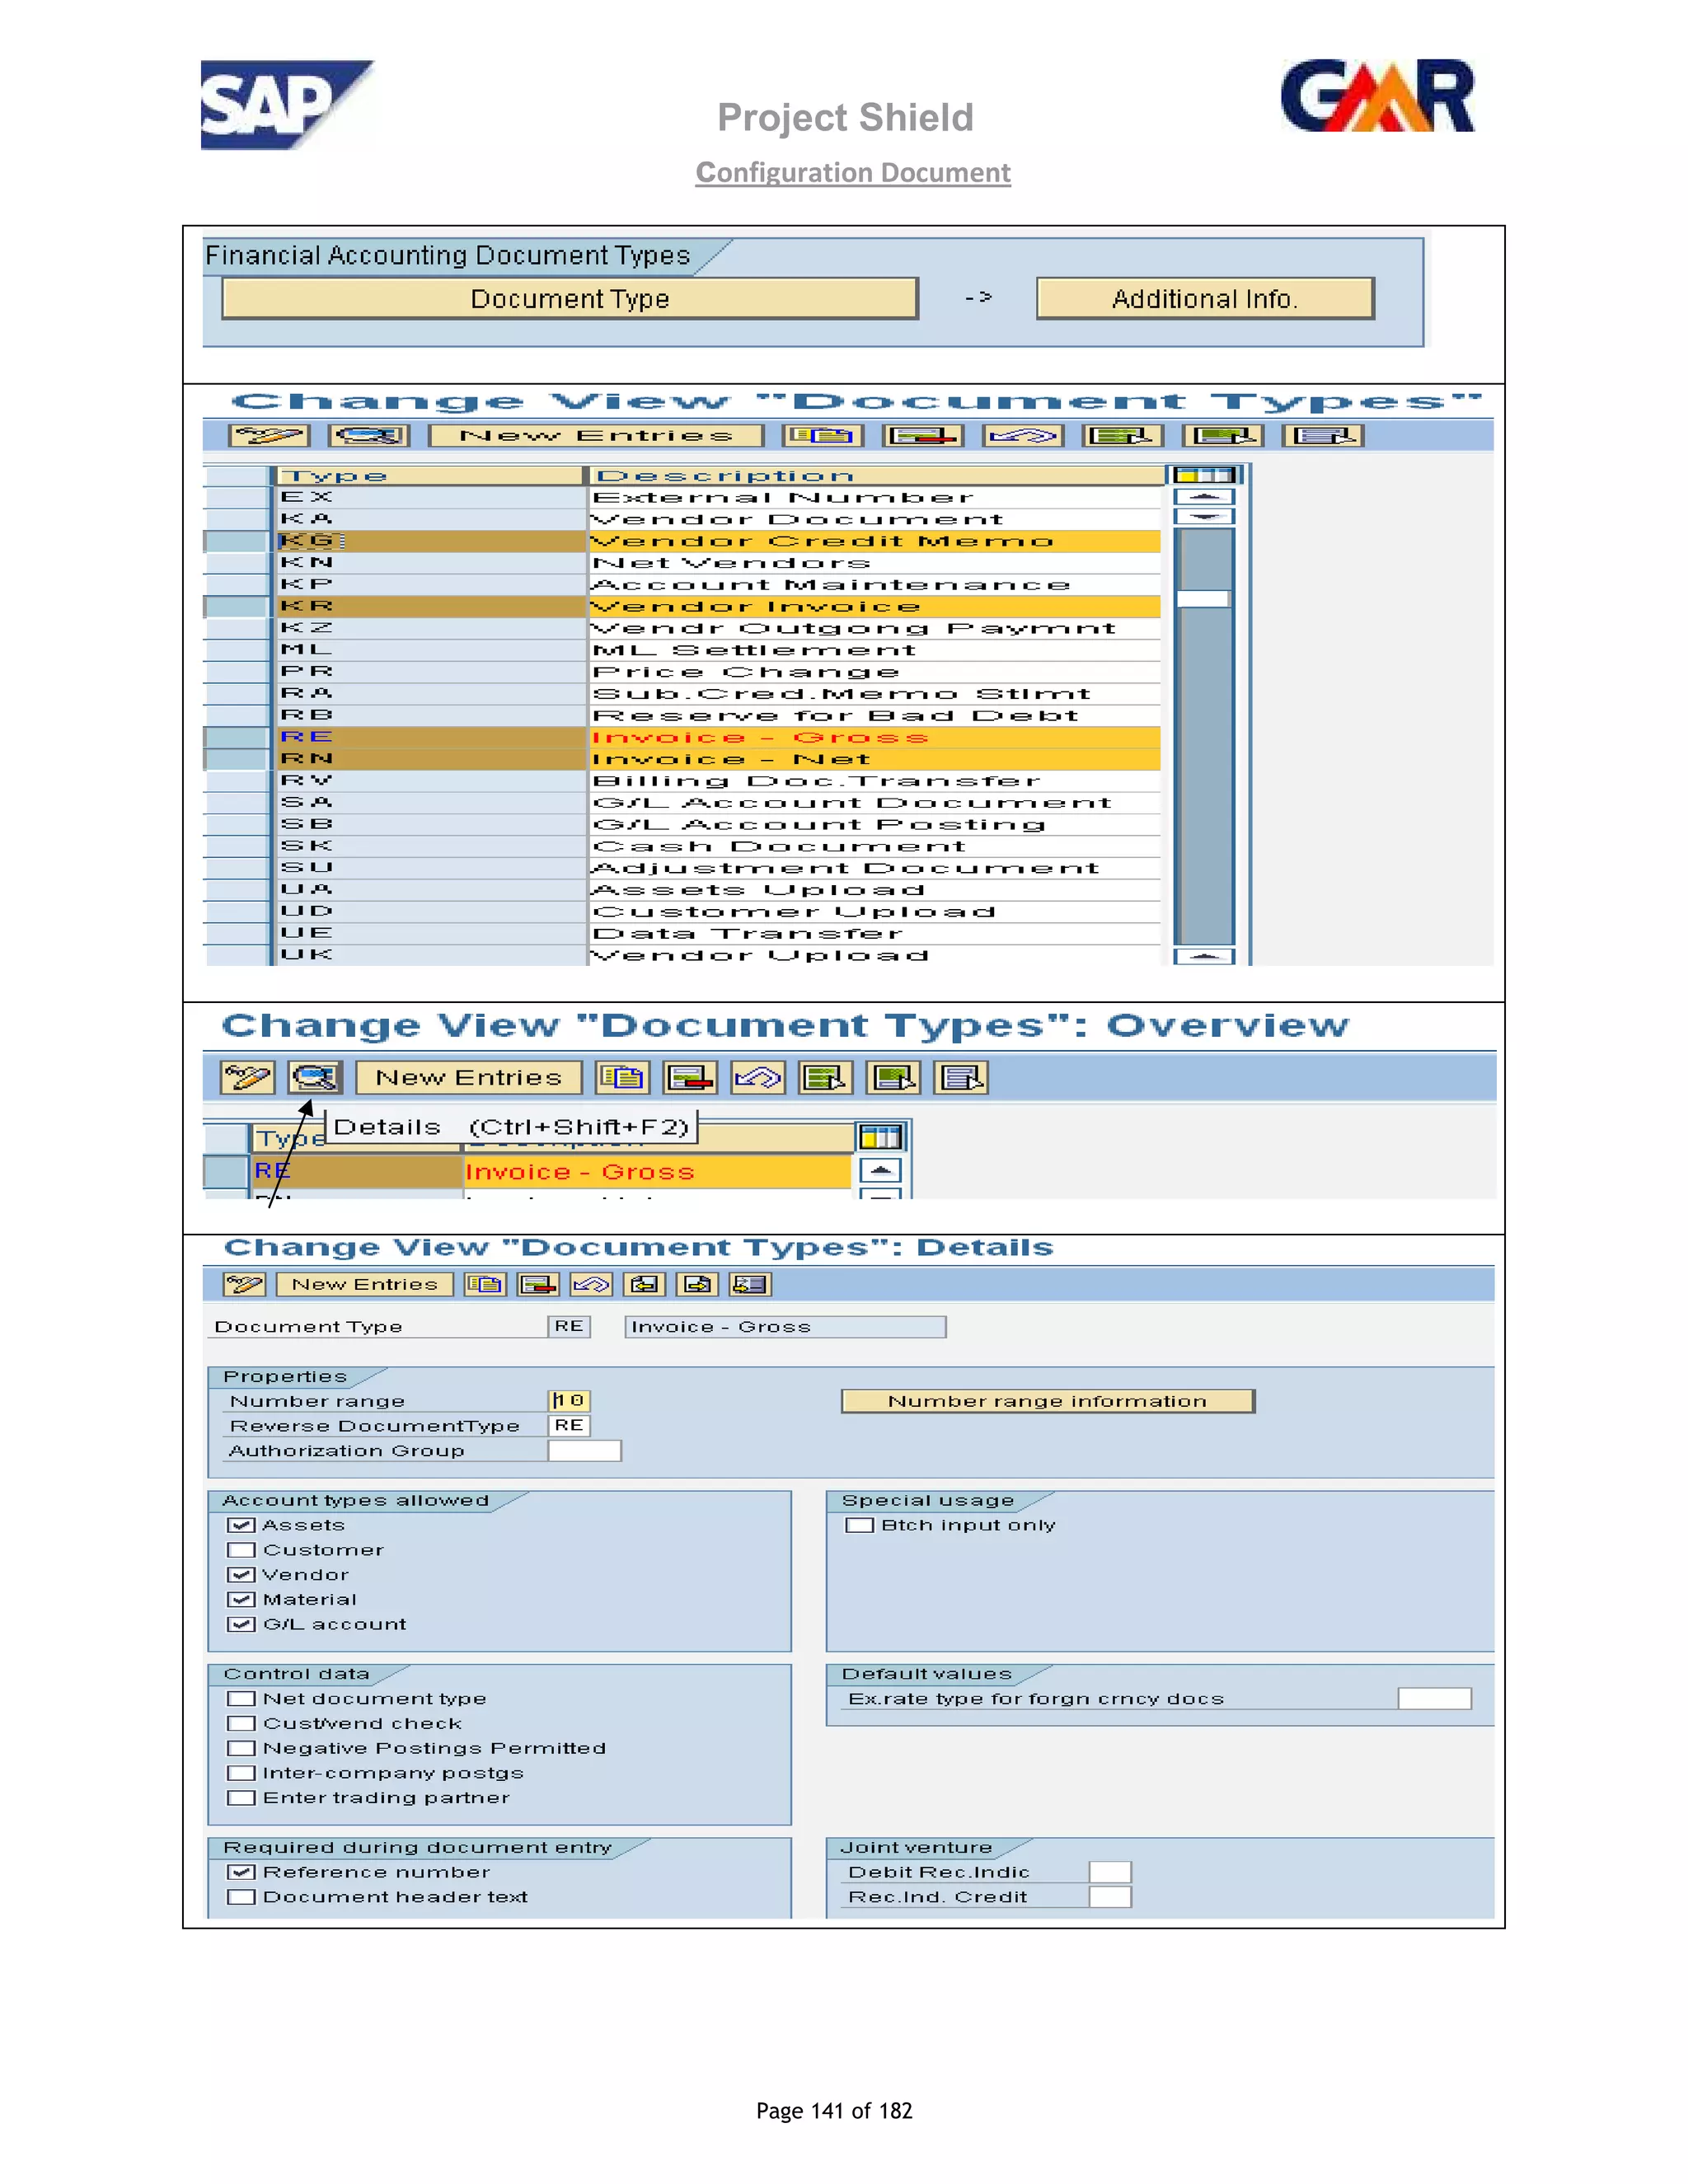
Task: Click Details magnifier icon in Overview toolbar
Action: coord(315,1078)
